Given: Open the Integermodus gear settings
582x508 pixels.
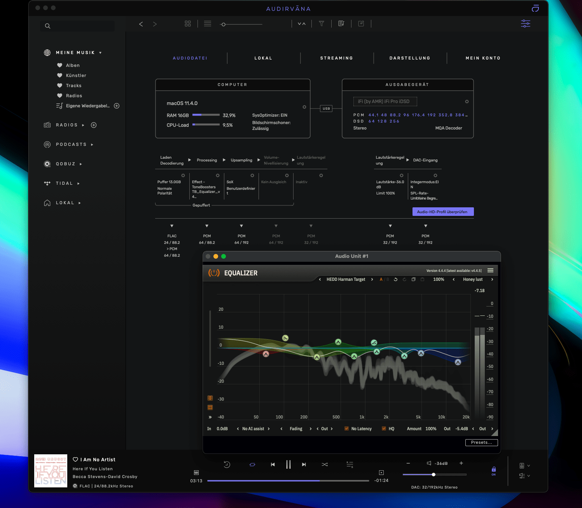Looking at the screenshot, I should point(435,175).
